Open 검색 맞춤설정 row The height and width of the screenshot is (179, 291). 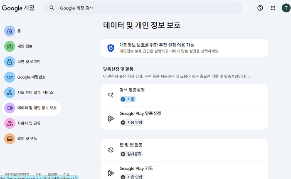click(x=184, y=95)
